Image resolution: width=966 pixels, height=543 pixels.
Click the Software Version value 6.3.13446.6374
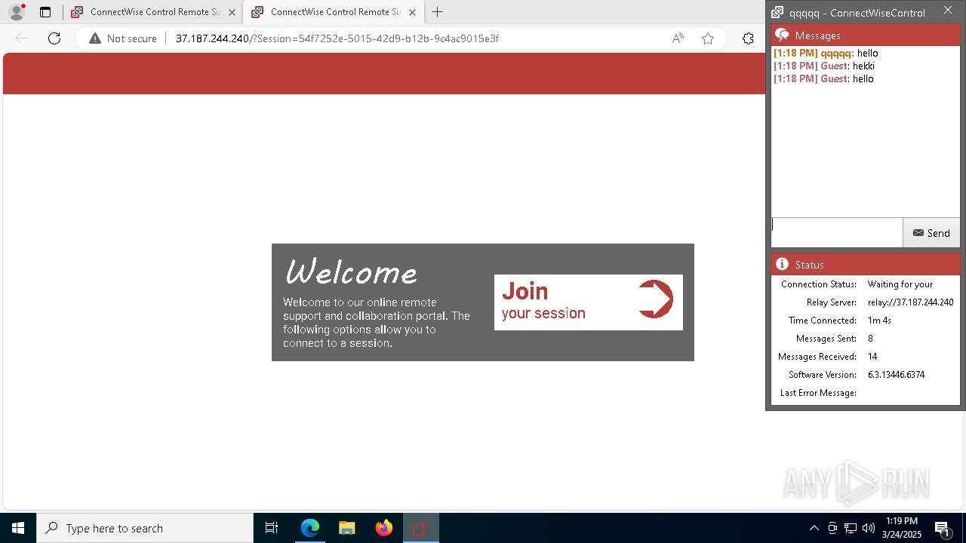pos(896,375)
